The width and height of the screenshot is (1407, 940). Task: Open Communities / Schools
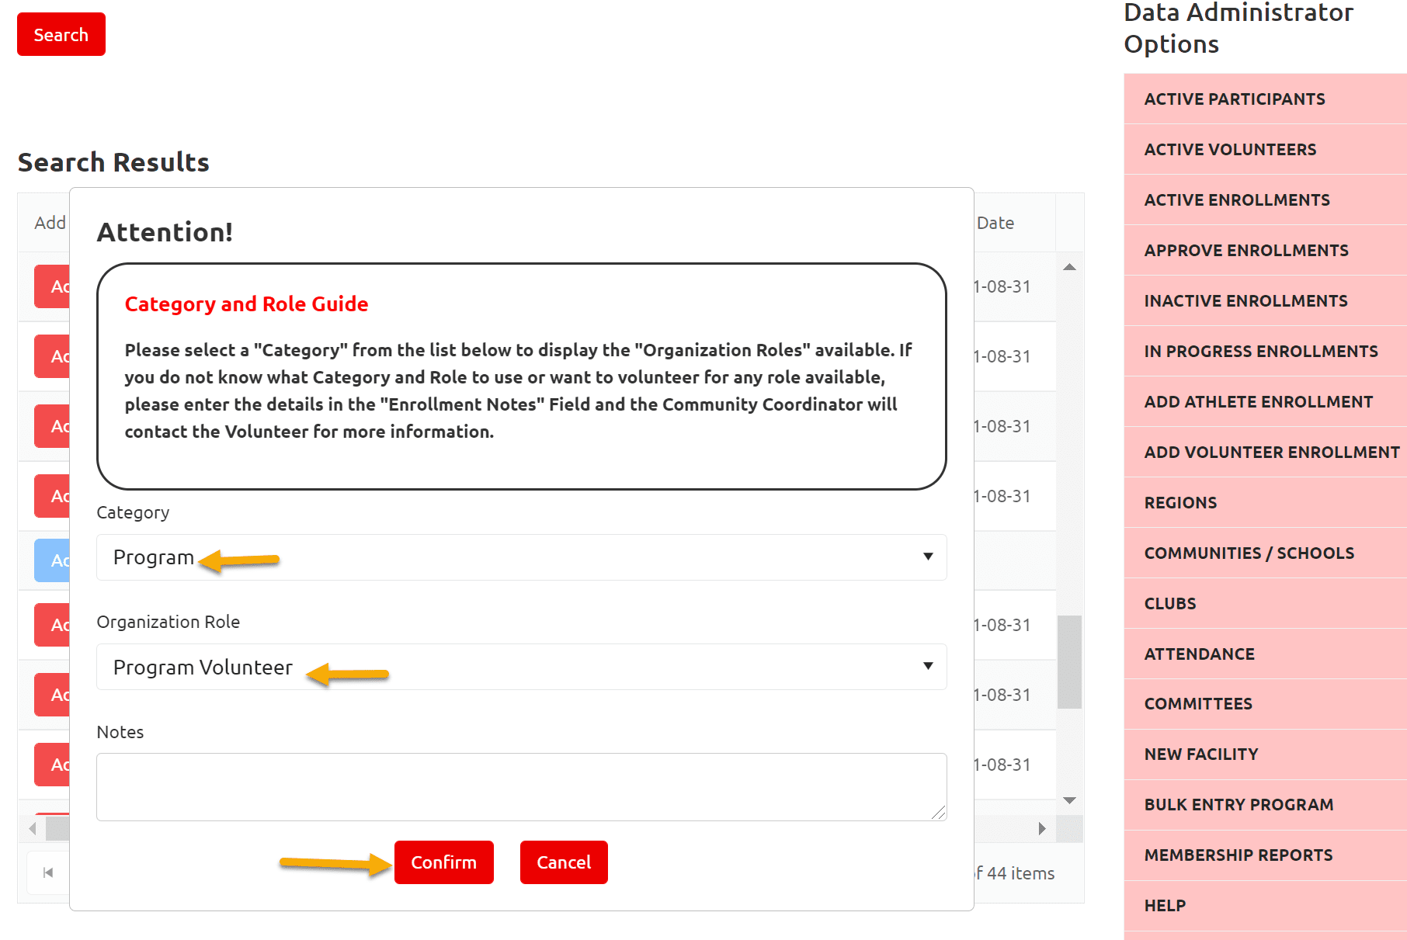coord(1265,553)
